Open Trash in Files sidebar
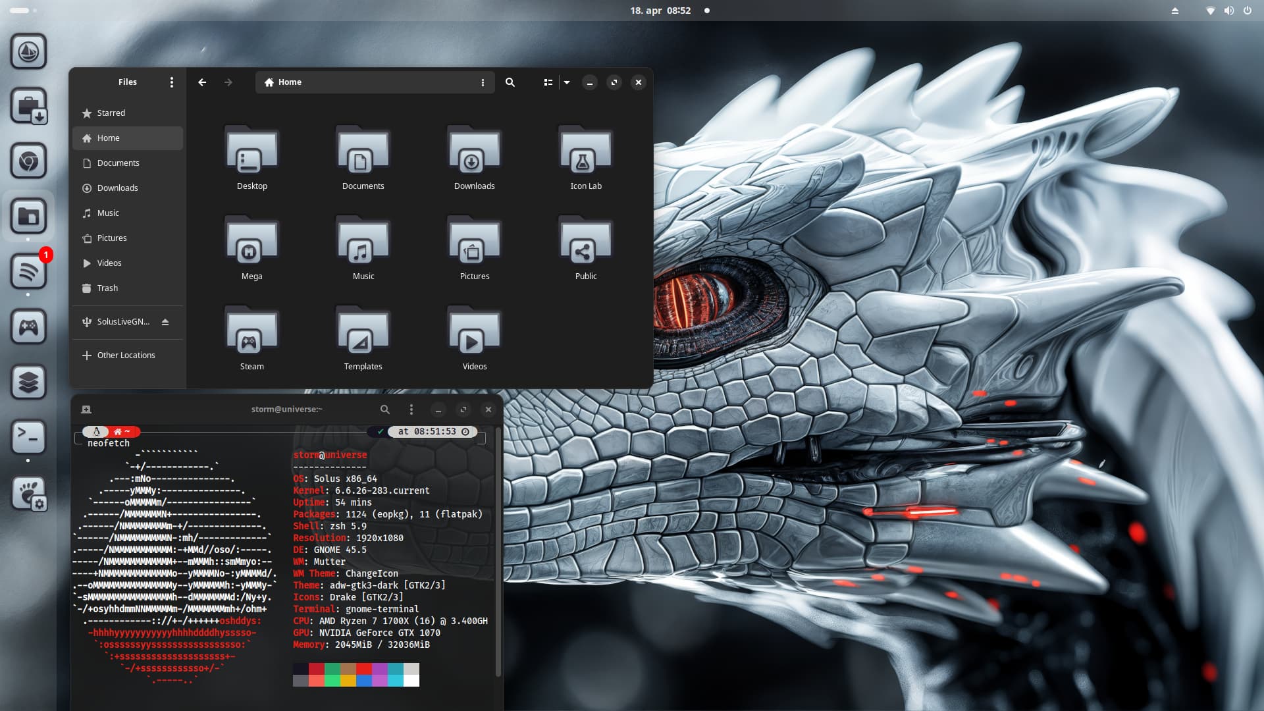 click(128, 288)
